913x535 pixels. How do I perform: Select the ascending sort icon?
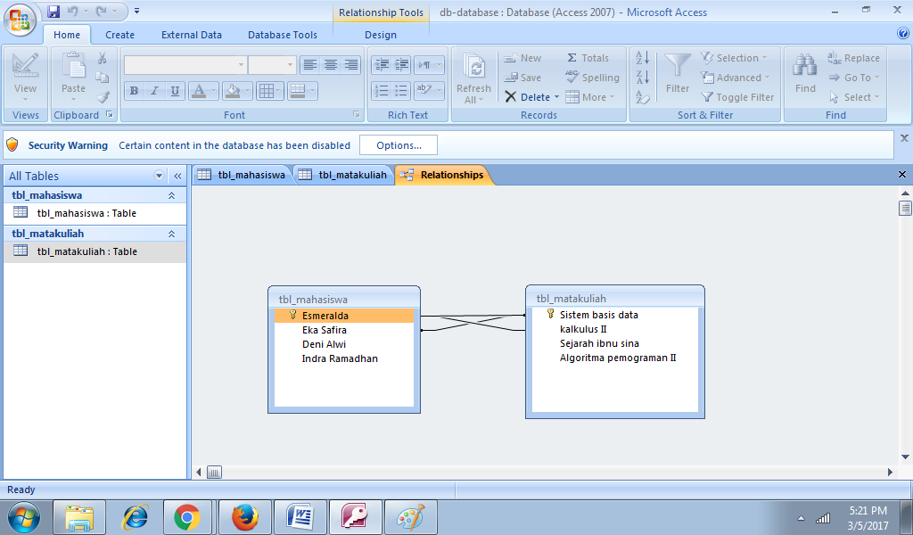[x=643, y=56]
